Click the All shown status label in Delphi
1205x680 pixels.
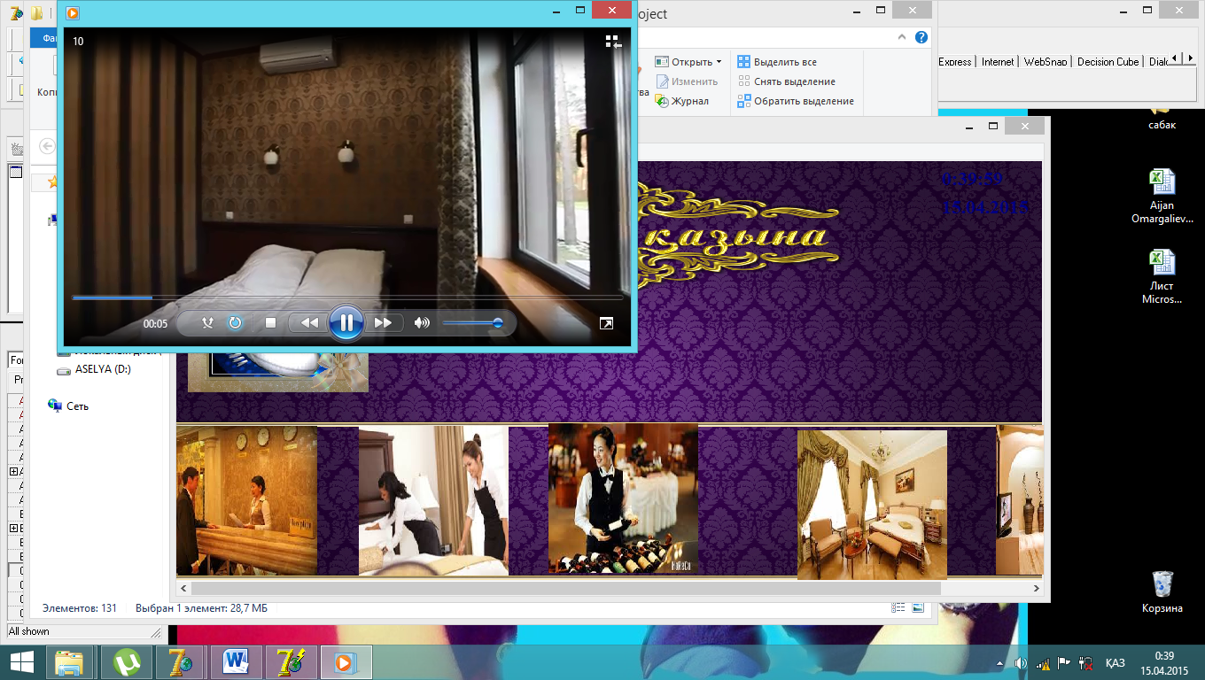tap(29, 631)
